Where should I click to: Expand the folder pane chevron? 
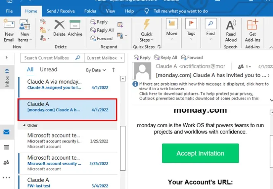pos(6,57)
